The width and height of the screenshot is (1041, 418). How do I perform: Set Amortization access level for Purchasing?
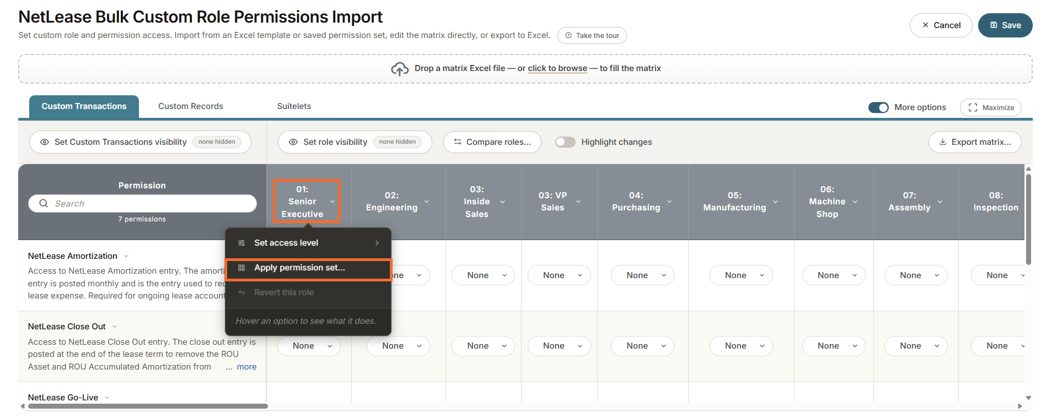pyautogui.click(x=642, y=275)
